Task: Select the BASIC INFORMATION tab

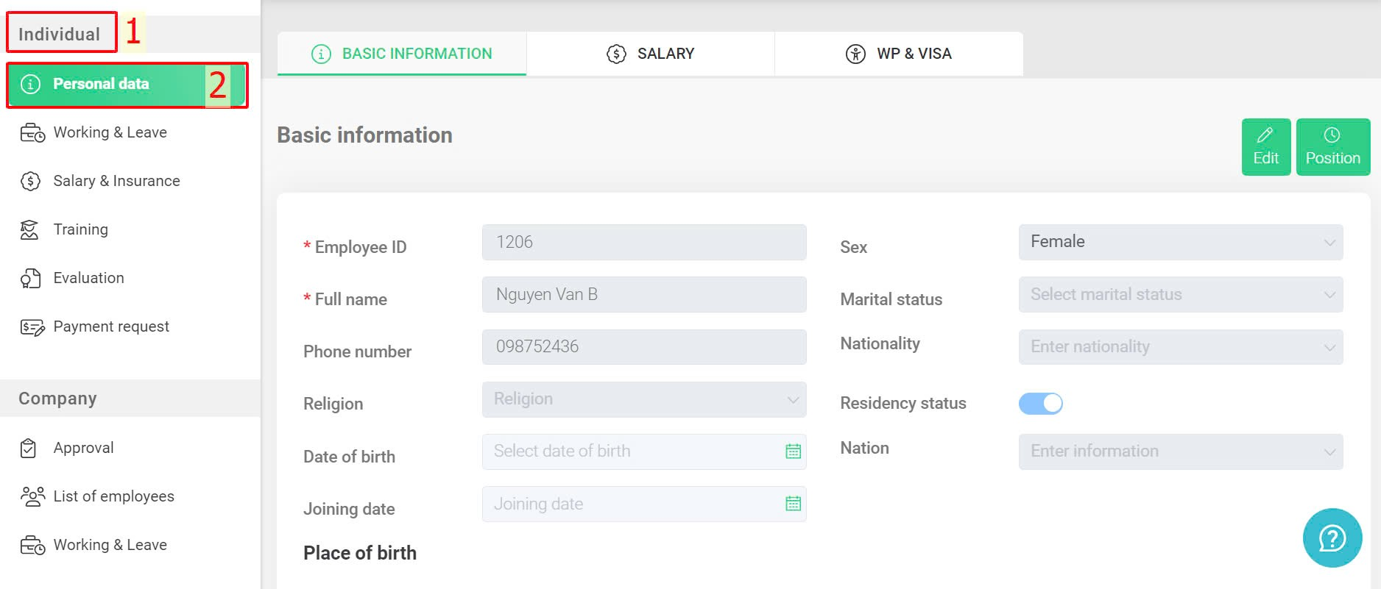Action: coord(402,54)
